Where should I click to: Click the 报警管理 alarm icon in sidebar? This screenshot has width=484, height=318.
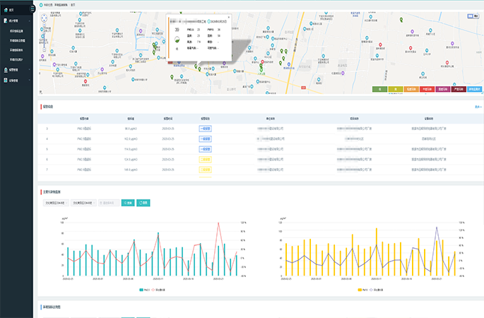(x=4, y=71)
